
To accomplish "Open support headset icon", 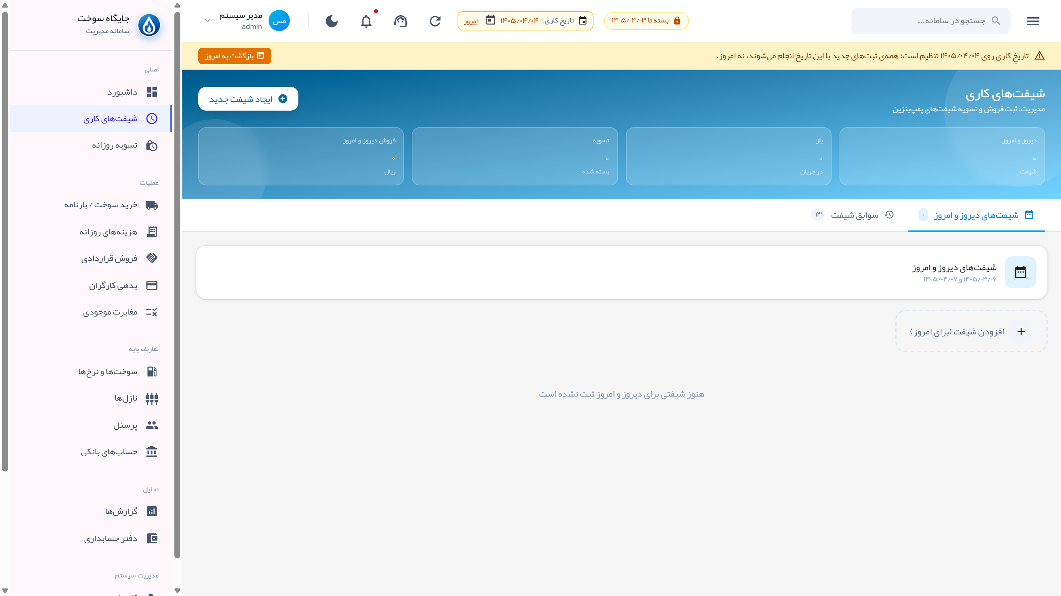I will [x=400, y=21].
